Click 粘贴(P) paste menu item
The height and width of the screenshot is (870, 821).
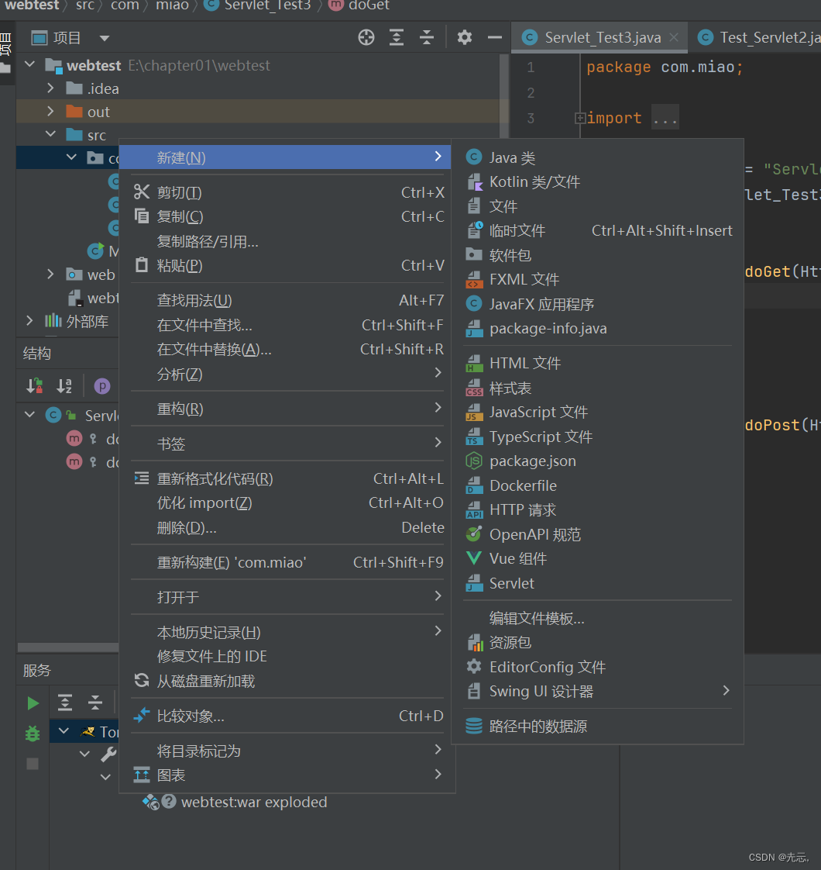287,266
